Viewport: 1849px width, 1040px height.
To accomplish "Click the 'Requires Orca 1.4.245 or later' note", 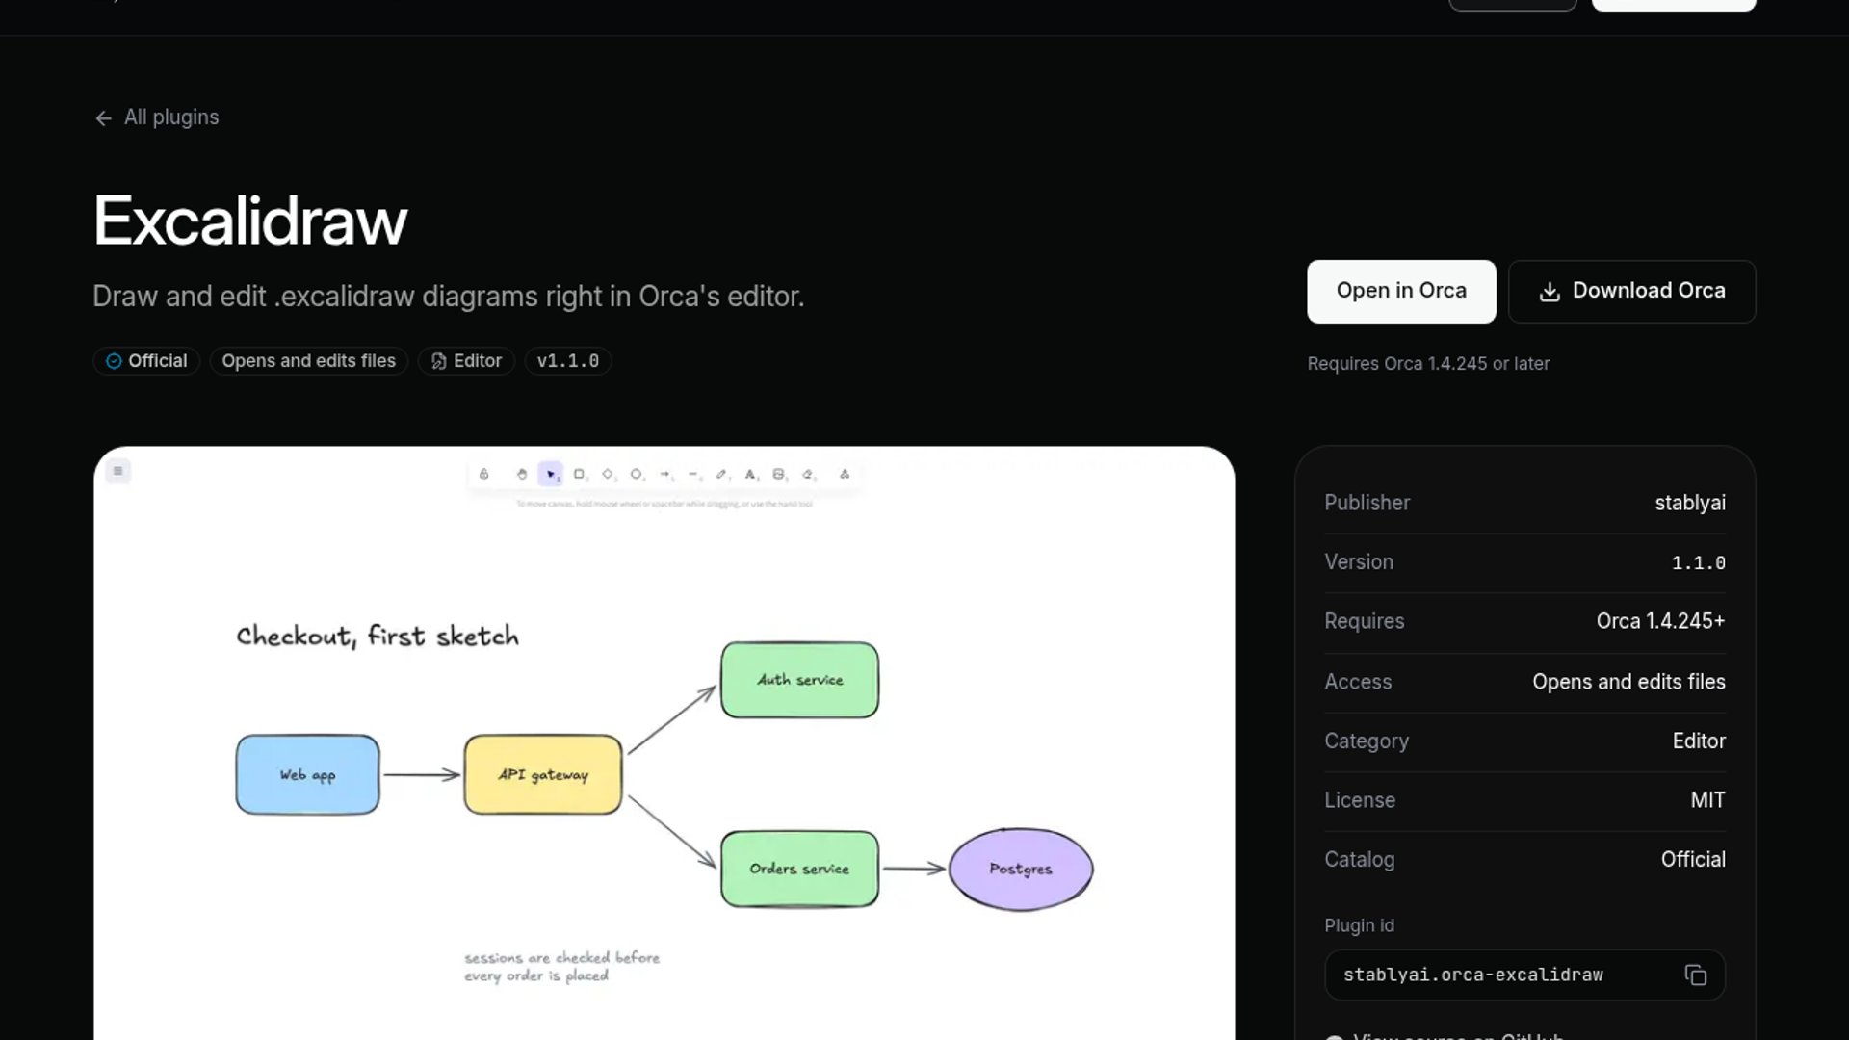I will point(1428,364).
